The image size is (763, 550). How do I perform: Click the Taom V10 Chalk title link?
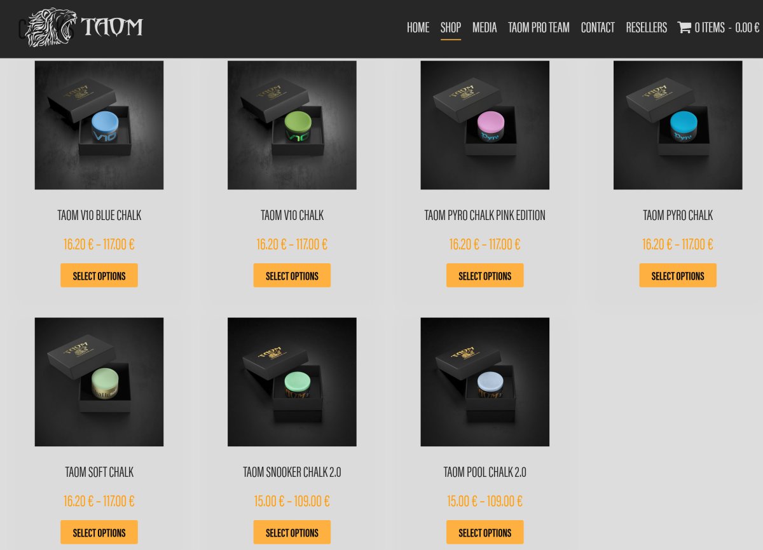coord(292,216)
